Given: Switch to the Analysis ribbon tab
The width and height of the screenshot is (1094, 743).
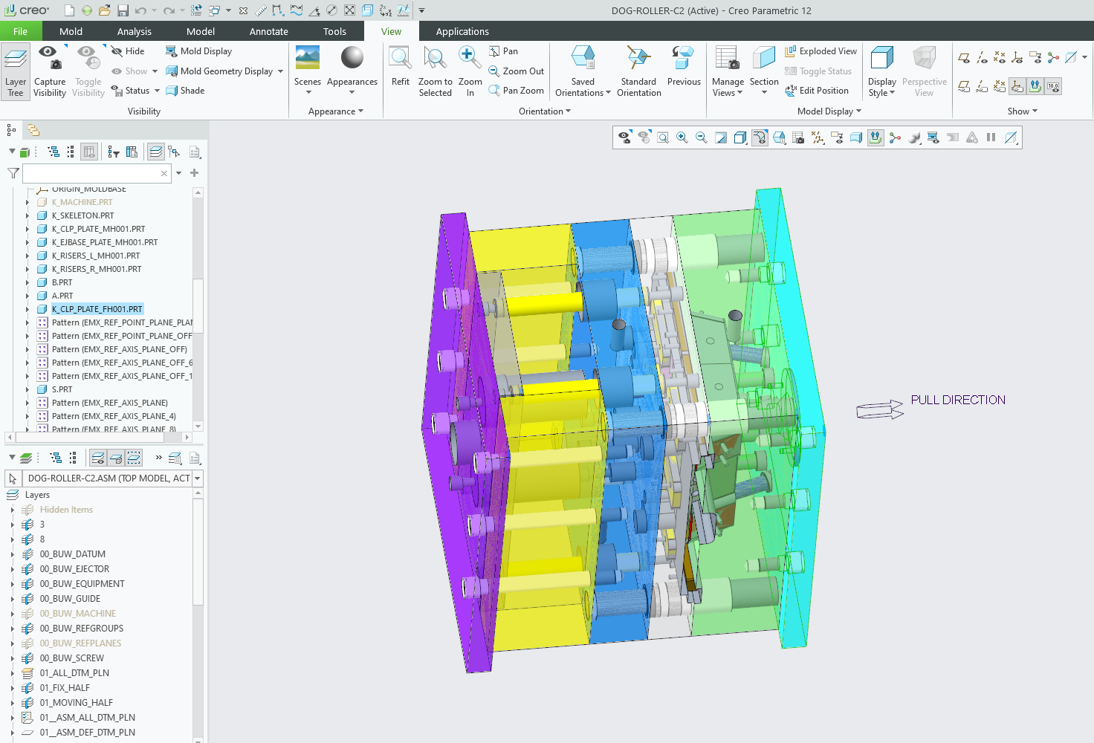Looking at the screenshot, I should click(x=134, y=31).
